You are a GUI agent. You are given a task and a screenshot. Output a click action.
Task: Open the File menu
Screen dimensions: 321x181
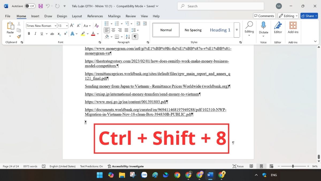[8, 16]
